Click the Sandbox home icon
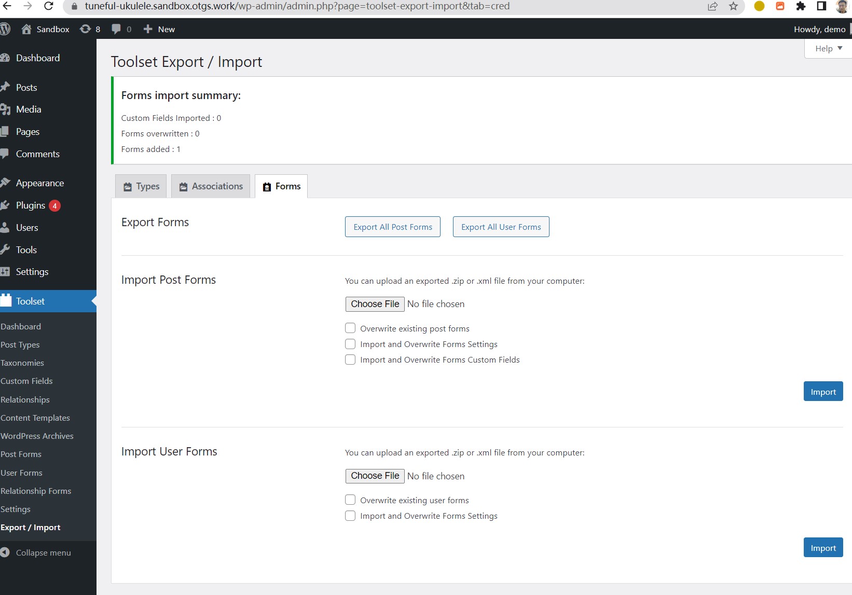This screenshot has width=852, height=595. click(26, 29)
